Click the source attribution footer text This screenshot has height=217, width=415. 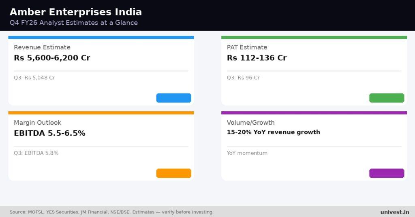111,212
